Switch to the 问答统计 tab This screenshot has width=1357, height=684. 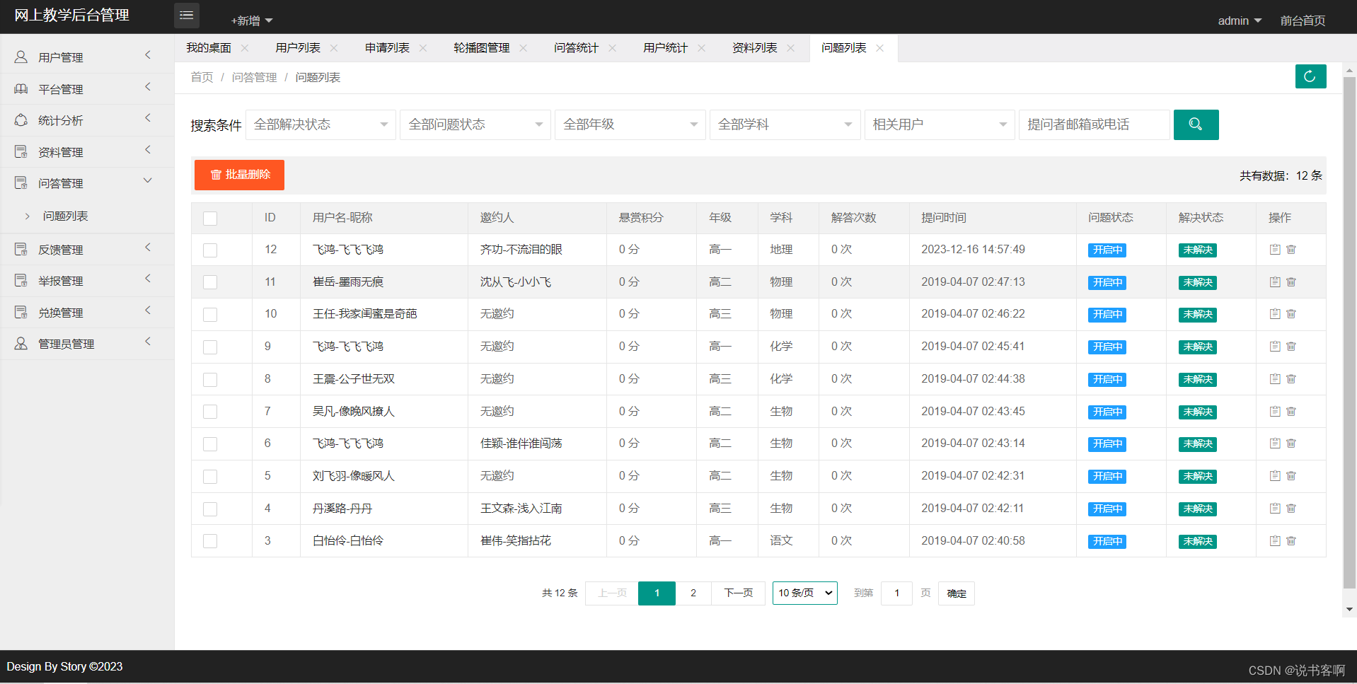[576, 48]
